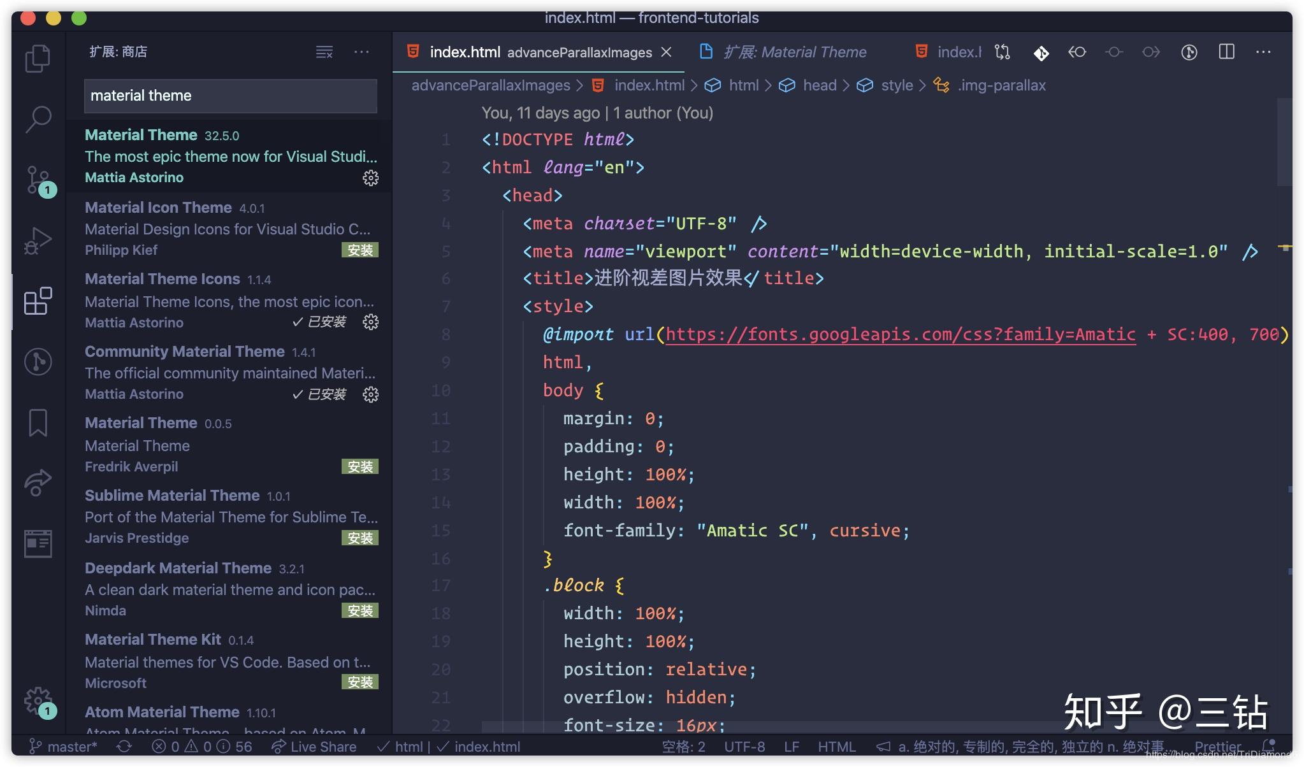1304x767 pixels.
Task: Click the Prettier formatter indicator
Action: click(1217, 747)
